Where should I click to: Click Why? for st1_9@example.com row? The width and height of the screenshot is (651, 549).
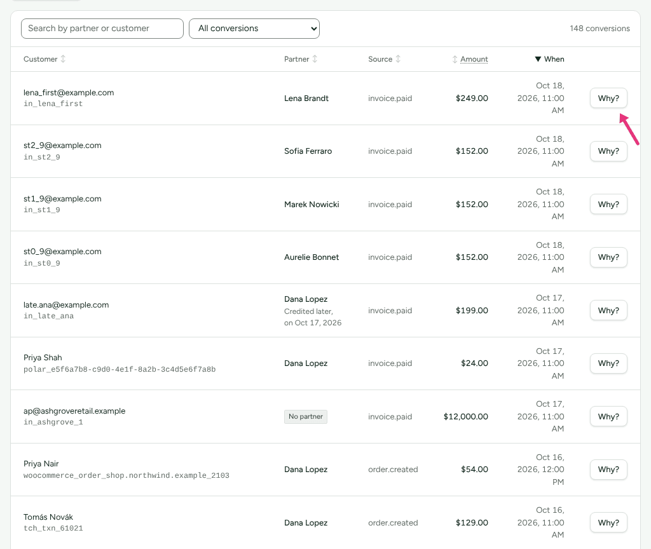[x=608, y=204]
